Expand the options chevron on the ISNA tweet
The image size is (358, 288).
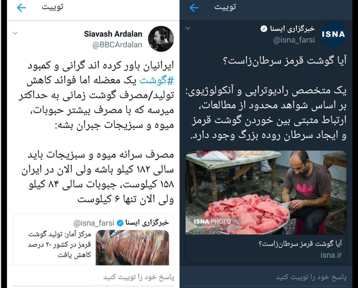pyautogui.click(x=188, y=28)
